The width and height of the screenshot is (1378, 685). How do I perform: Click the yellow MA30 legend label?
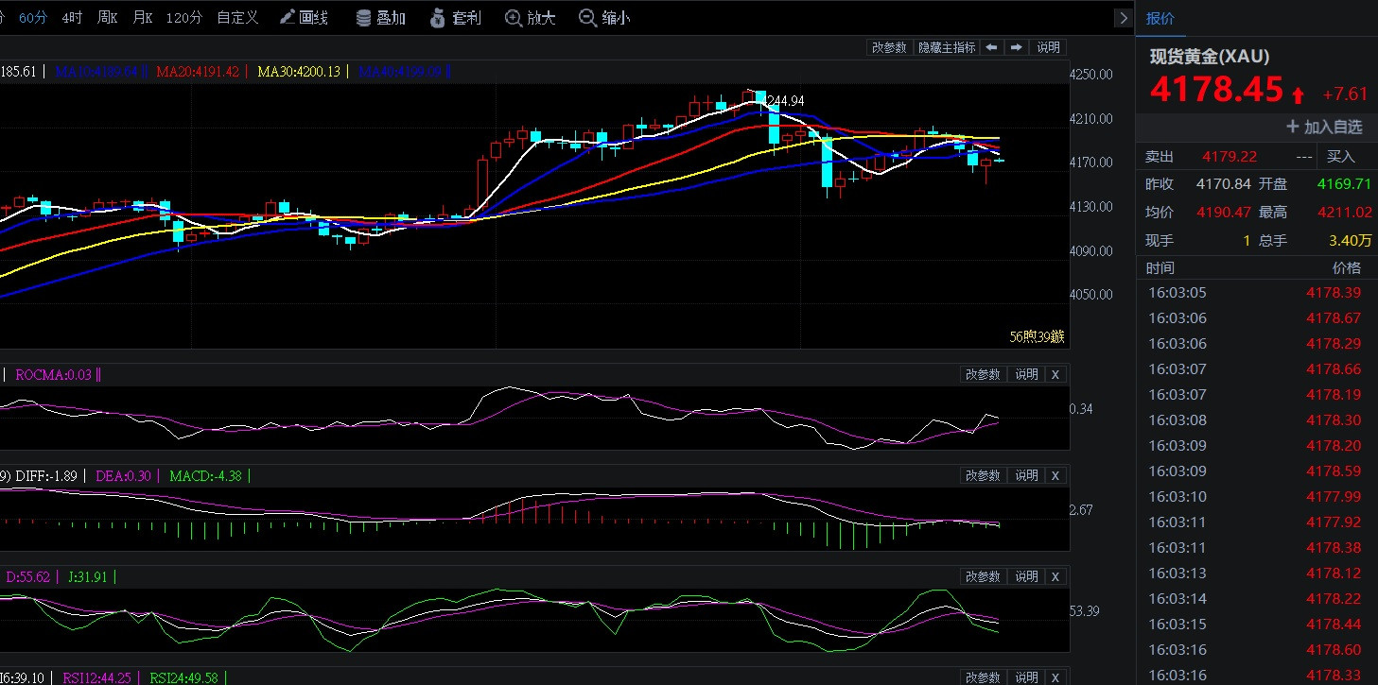299,71
